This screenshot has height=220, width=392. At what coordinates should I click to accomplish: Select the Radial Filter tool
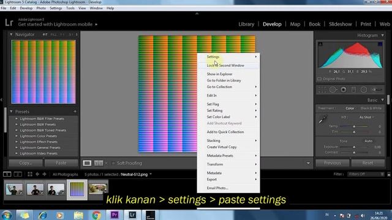tap(364, 90)
